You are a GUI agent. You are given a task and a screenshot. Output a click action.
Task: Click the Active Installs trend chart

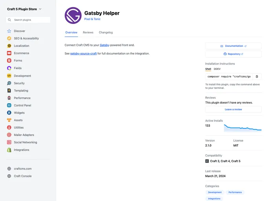[243, 128]
